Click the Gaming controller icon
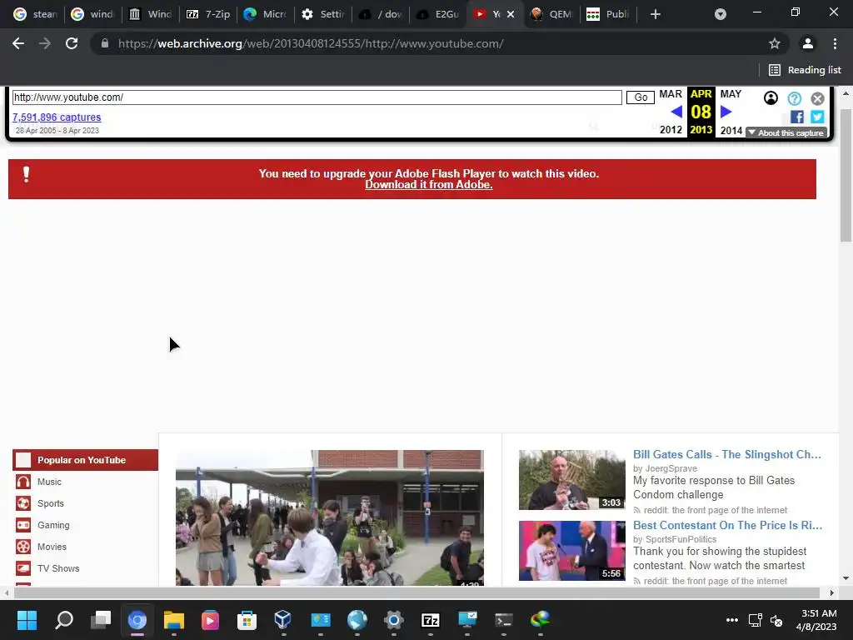The width and height of the screenshot is (853, 640). (x=22, y=525)
